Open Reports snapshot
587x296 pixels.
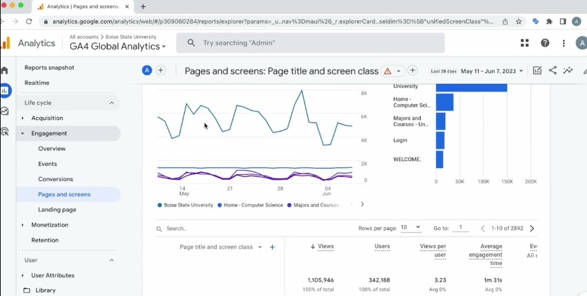[x=50, y=67]
